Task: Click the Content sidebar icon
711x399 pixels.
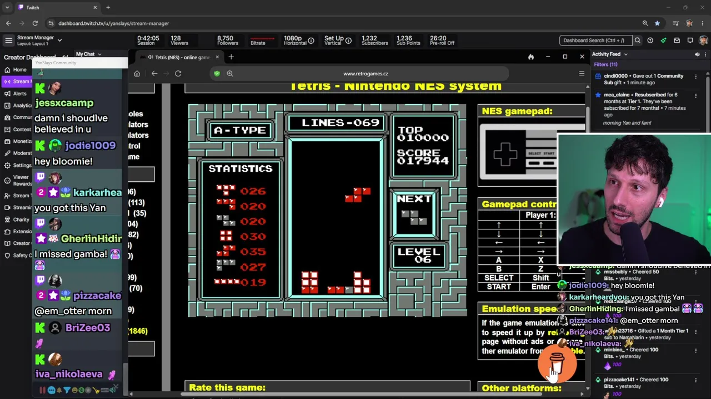Action: coord(7,129)
